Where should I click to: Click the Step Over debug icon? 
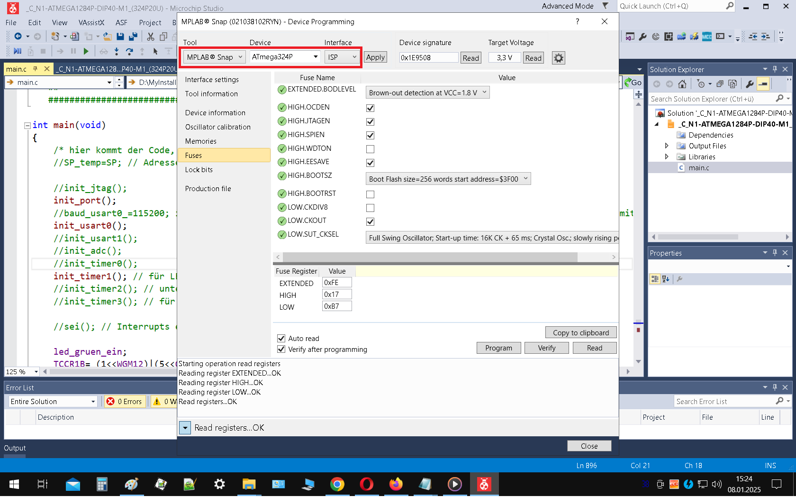[x=129, y=51]
